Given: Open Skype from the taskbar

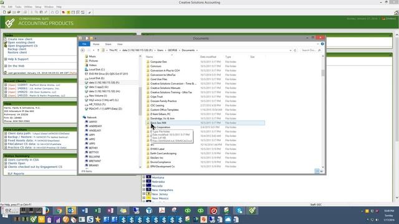Looking at the screenshot, I should (x=239, y=210).
